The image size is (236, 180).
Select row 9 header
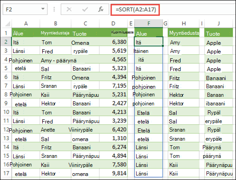6,103
